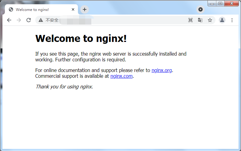Image resolution: width=241 pixels, height=151 pixels.
Task: Click the Welcome to nginx! heading
Action: point(81,39)
